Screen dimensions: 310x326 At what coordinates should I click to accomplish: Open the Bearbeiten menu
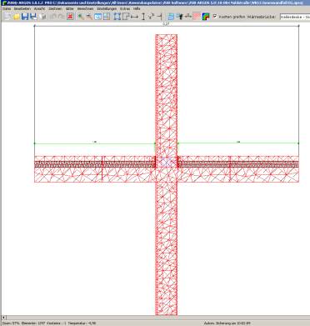(22, 9)
